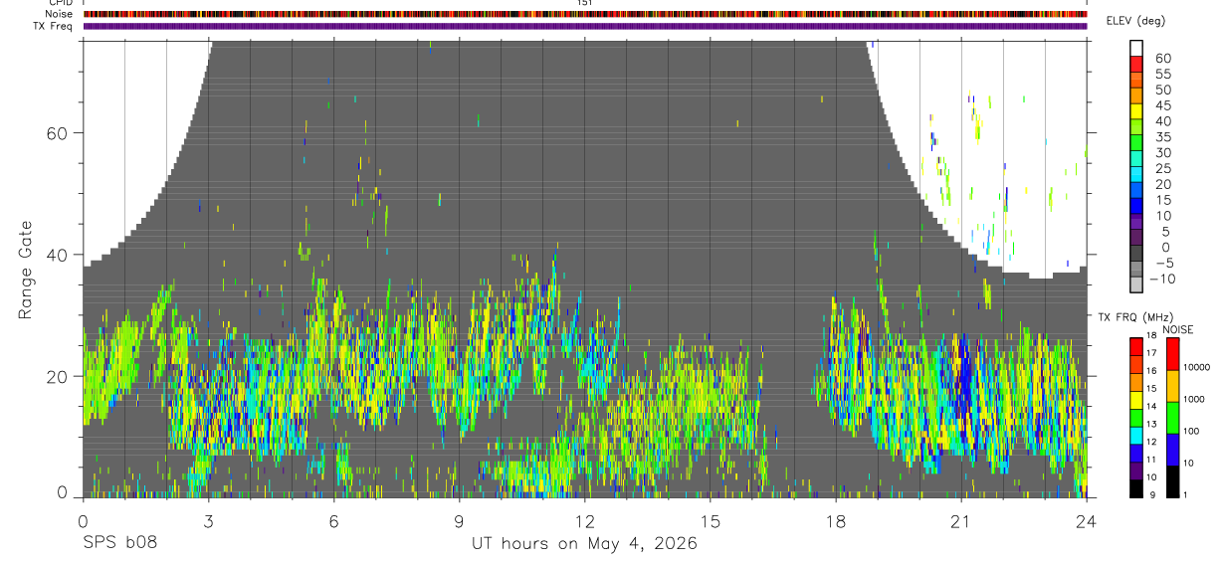Click the white top swatch of elevation scale
The image size is (1222, 564).
tap(1135, 47)
